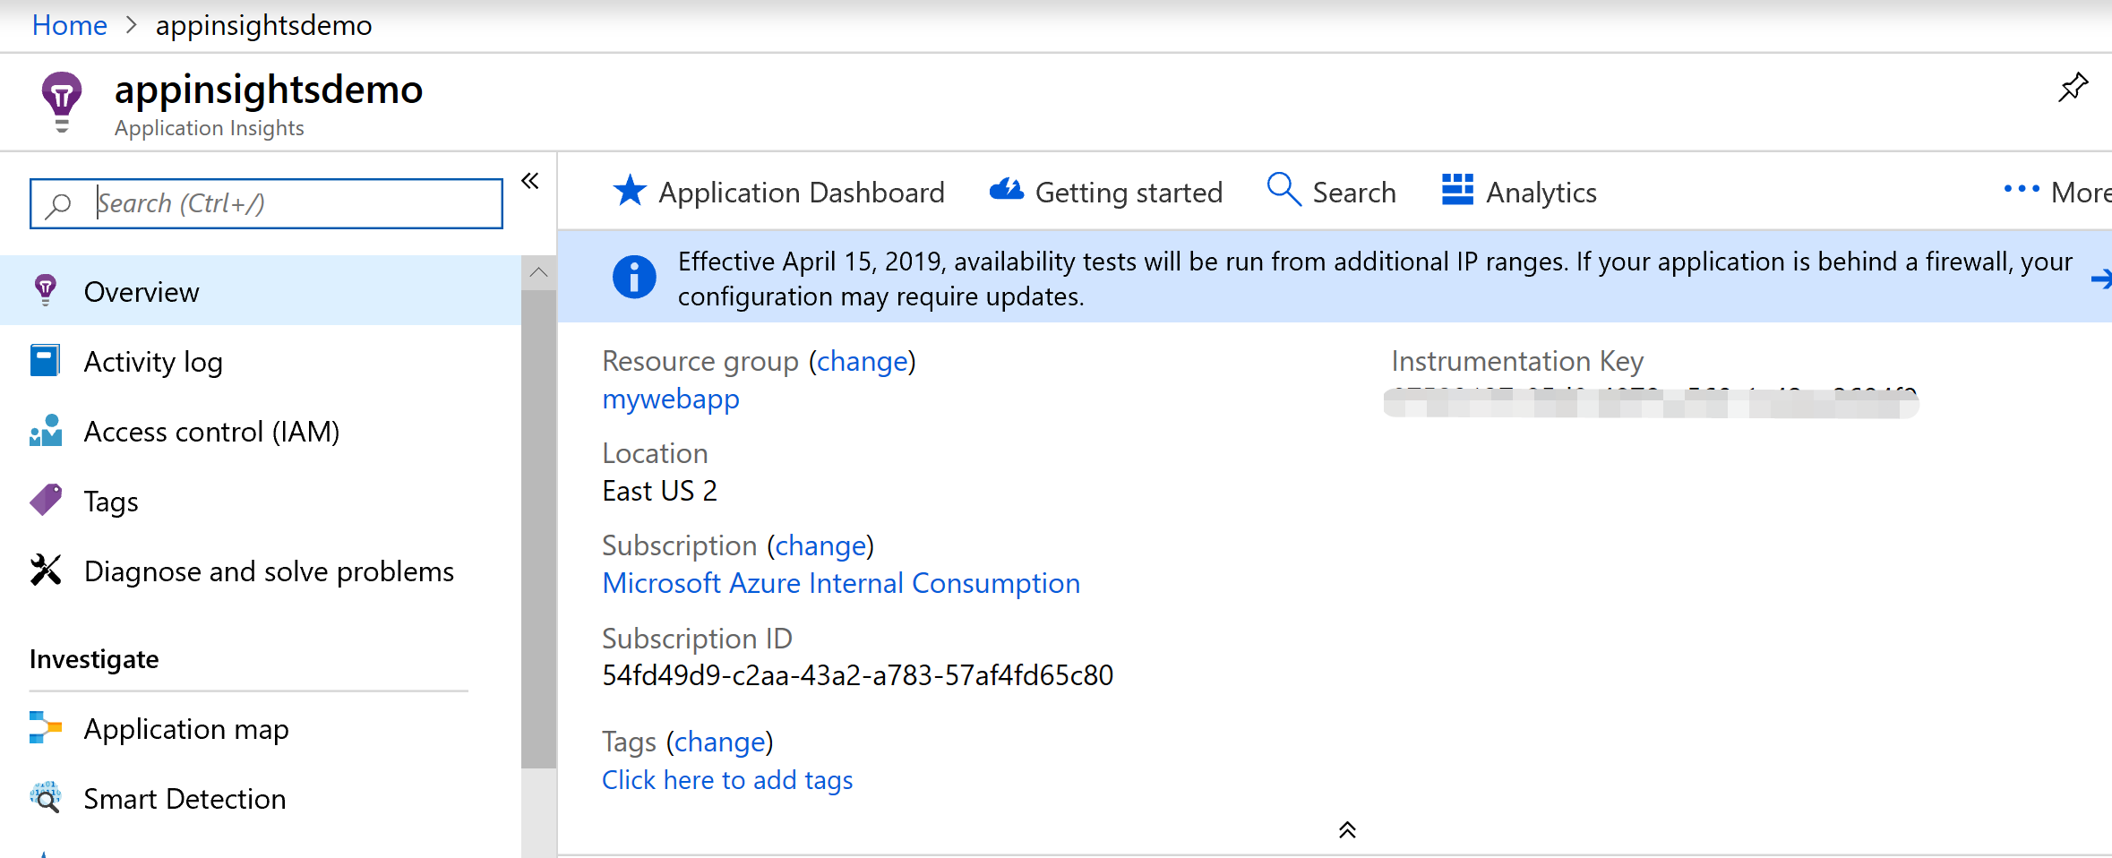Pin the appinsightsdemo blade to dashboard

[x=2073, y=88]
